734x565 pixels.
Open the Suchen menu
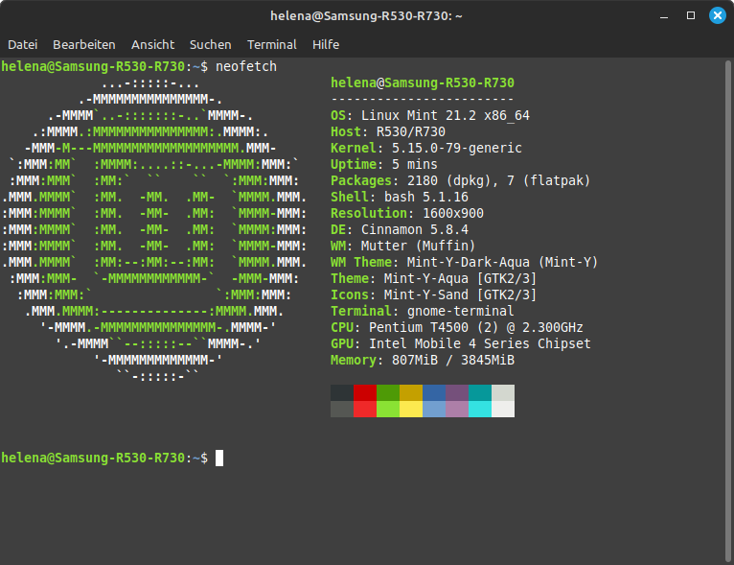[x=210, y=44]
